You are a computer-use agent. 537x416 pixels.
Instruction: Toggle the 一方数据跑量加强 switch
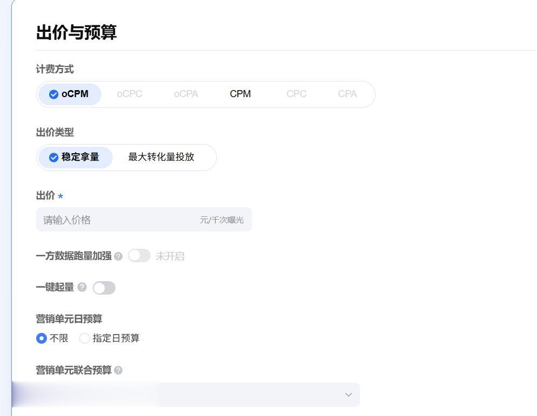tap(139, 256)
